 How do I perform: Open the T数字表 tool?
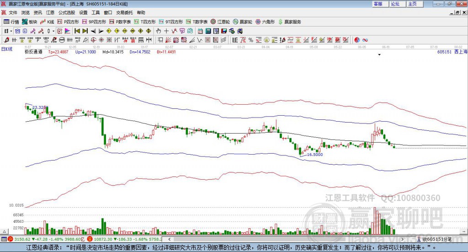pos(197,22)
